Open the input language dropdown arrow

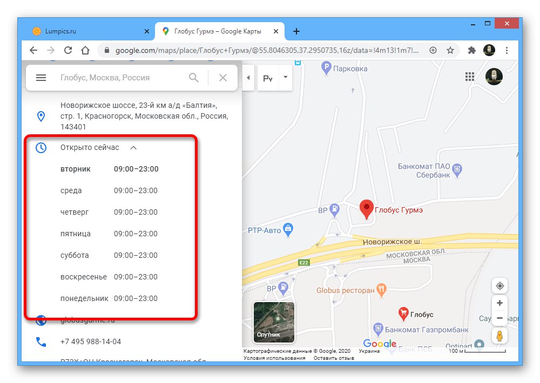coord(286,77)
